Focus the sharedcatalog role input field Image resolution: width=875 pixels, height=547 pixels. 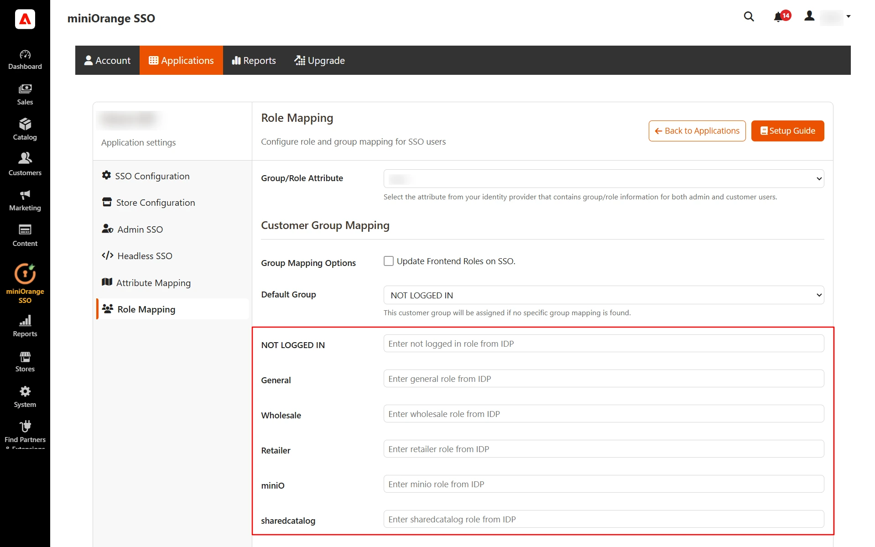(x=604, y=519)
